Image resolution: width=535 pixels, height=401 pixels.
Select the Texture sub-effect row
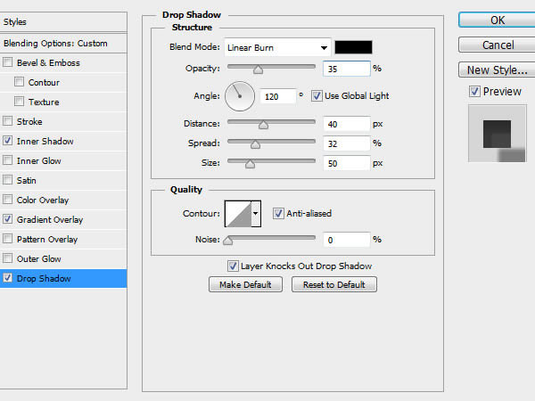click(63, 102)
